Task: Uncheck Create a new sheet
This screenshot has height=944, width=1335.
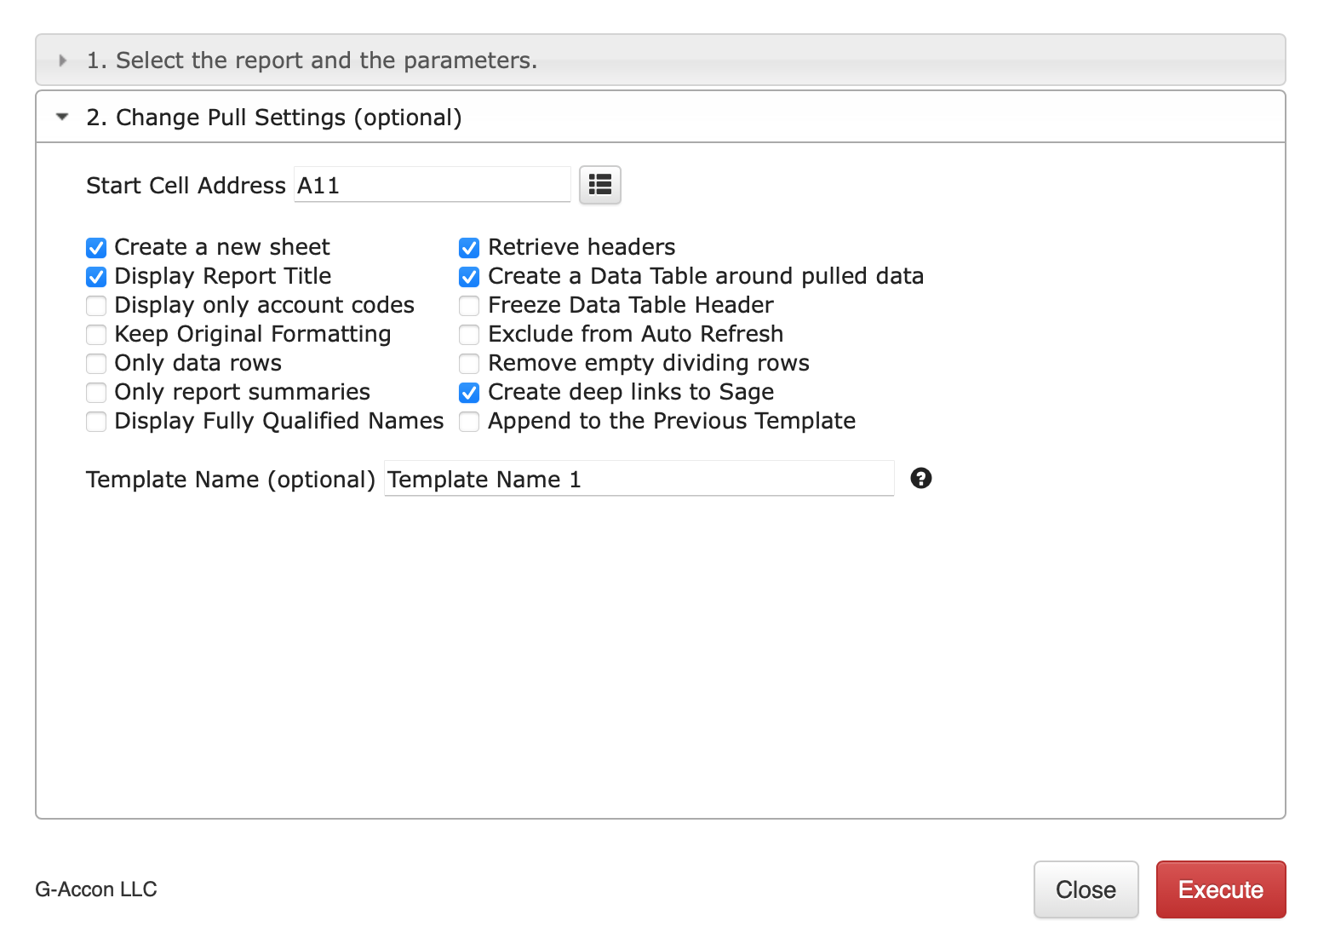Action: [96, 248]
